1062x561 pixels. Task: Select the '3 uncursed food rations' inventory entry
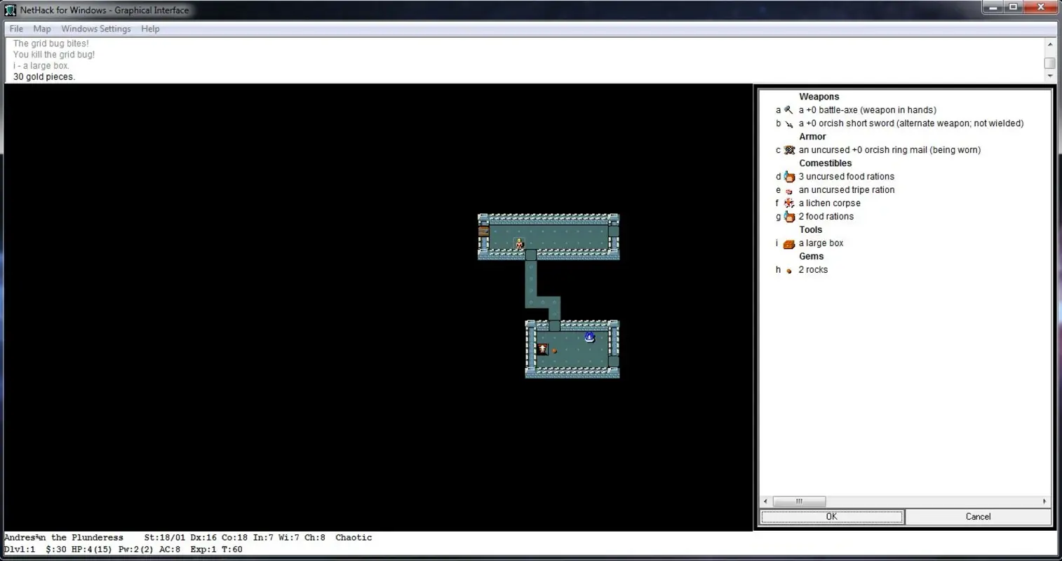(846, 177)
